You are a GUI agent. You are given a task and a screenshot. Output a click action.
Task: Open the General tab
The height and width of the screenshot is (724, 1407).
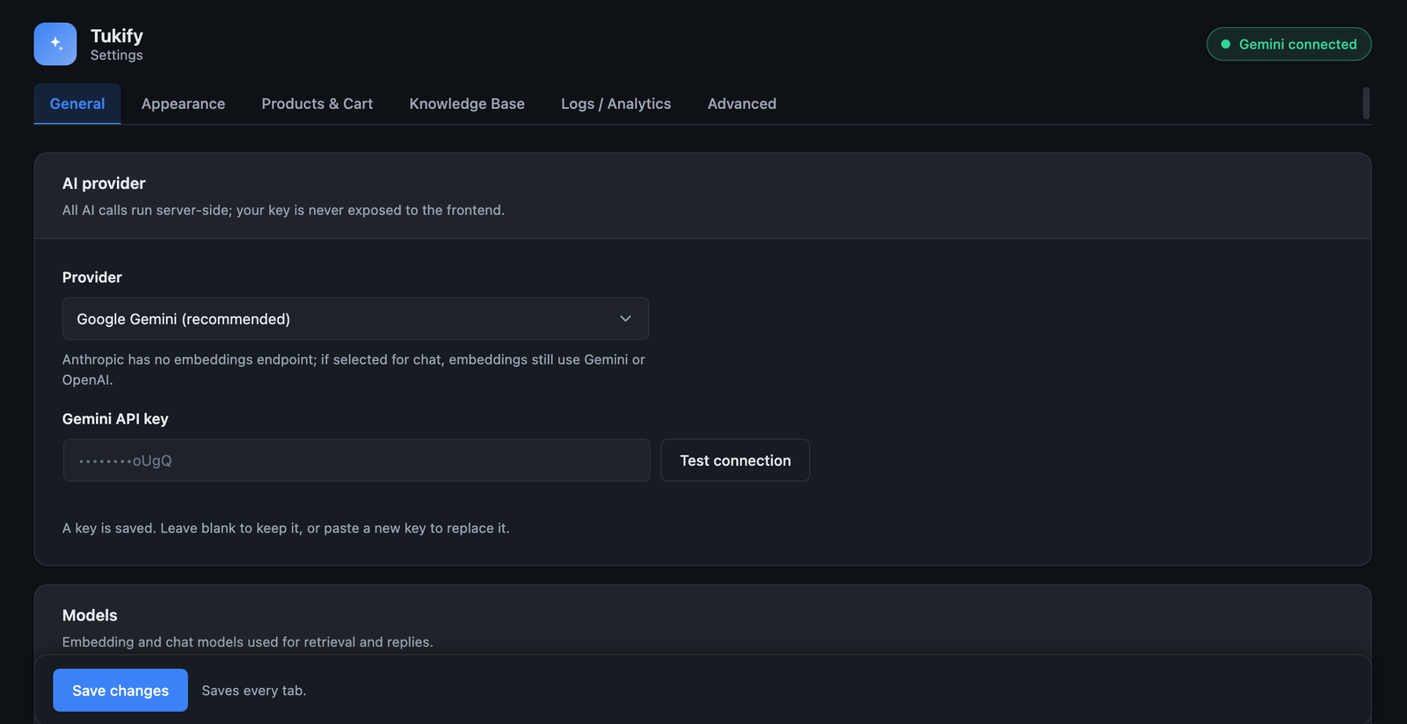click(x=77, y=104)
